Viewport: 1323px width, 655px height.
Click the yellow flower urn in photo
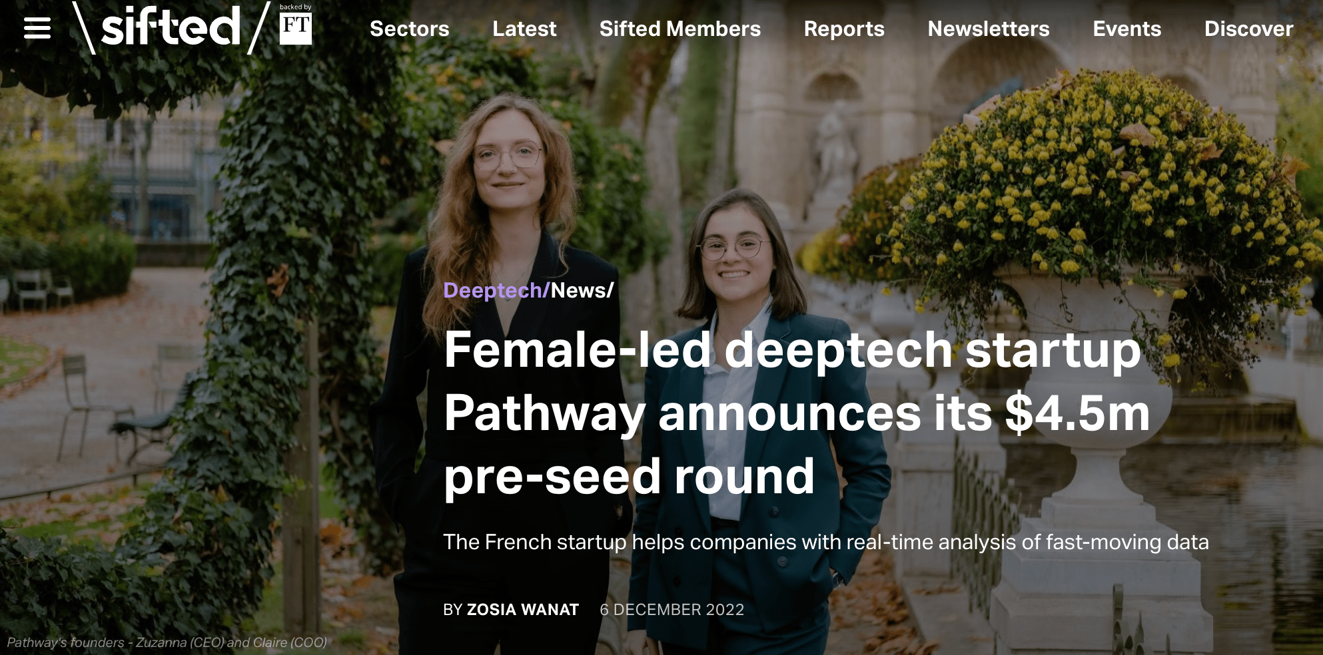click(1093, 280)
